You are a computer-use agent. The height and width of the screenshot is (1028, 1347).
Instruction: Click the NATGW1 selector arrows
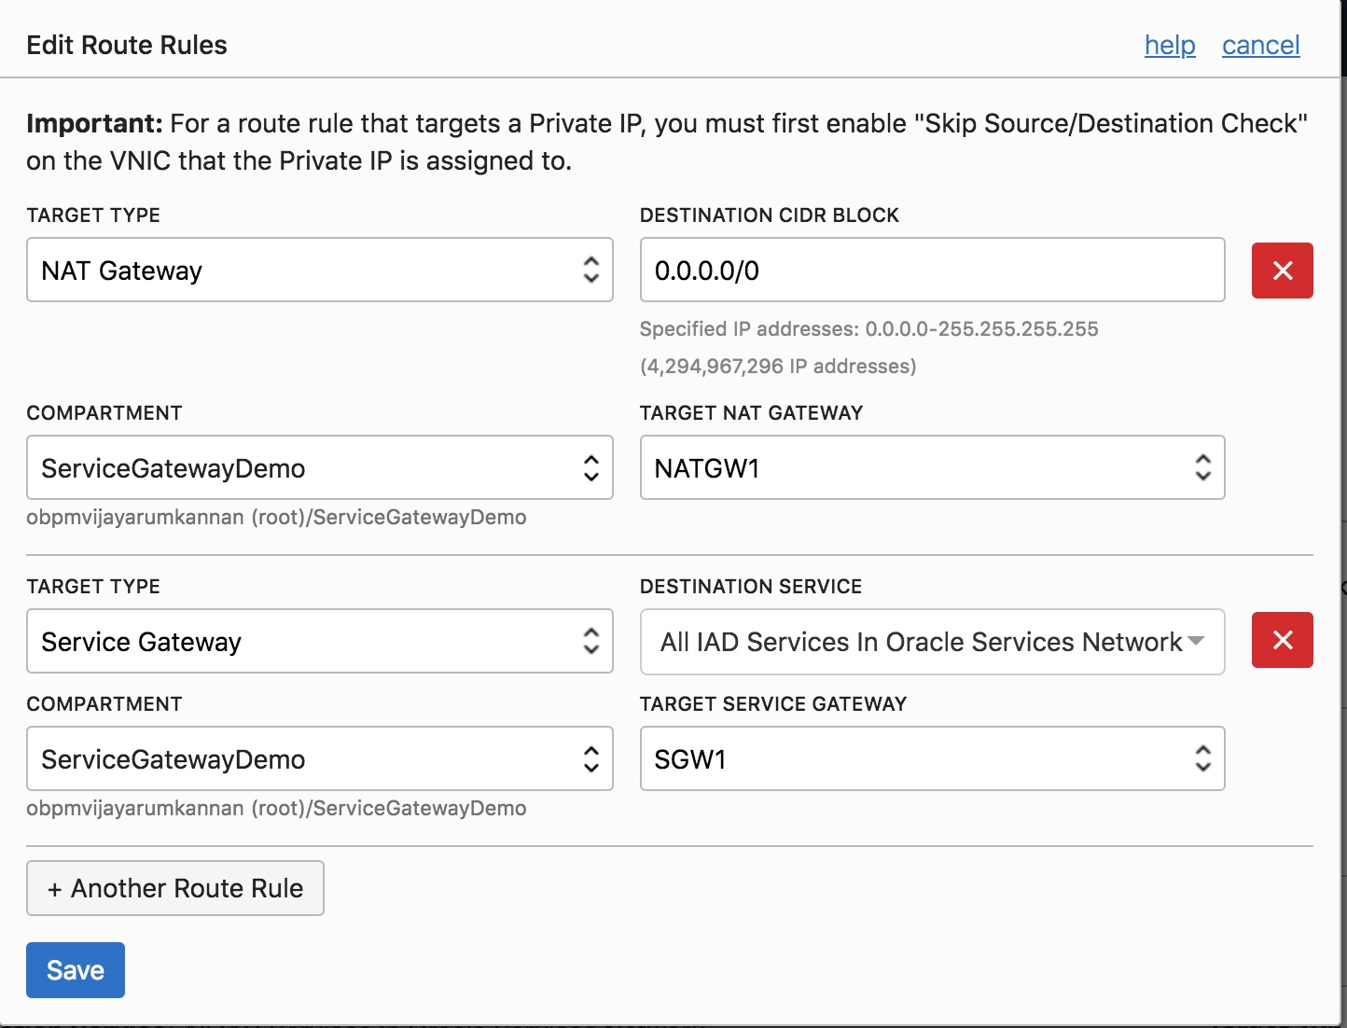coord(1202,467)
